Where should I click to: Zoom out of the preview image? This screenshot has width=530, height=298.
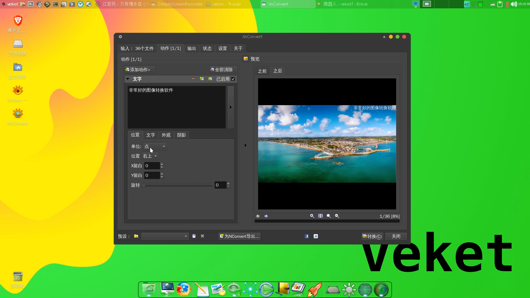click(337, 216)
